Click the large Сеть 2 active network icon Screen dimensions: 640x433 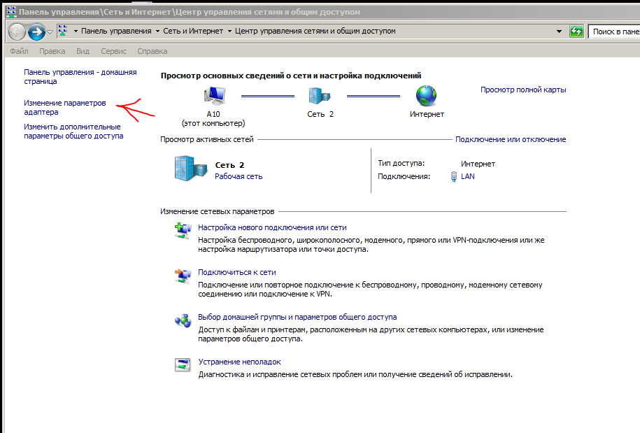(x=190, y=170)
